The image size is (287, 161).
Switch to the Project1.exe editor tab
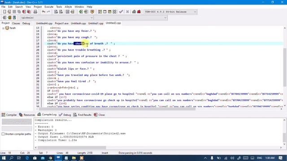coord(62,23)
